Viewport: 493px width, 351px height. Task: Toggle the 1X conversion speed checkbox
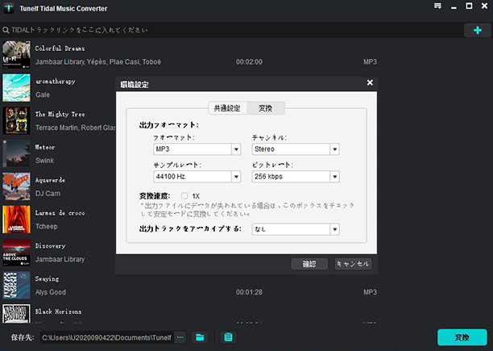[184, 196]
